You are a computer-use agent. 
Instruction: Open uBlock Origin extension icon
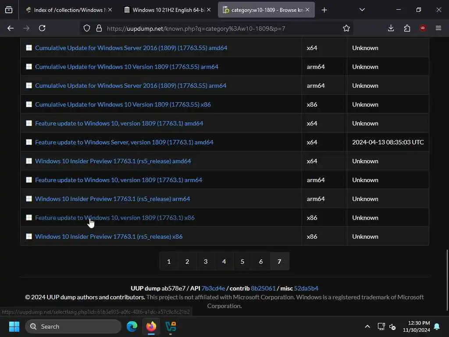pos(423,28)
